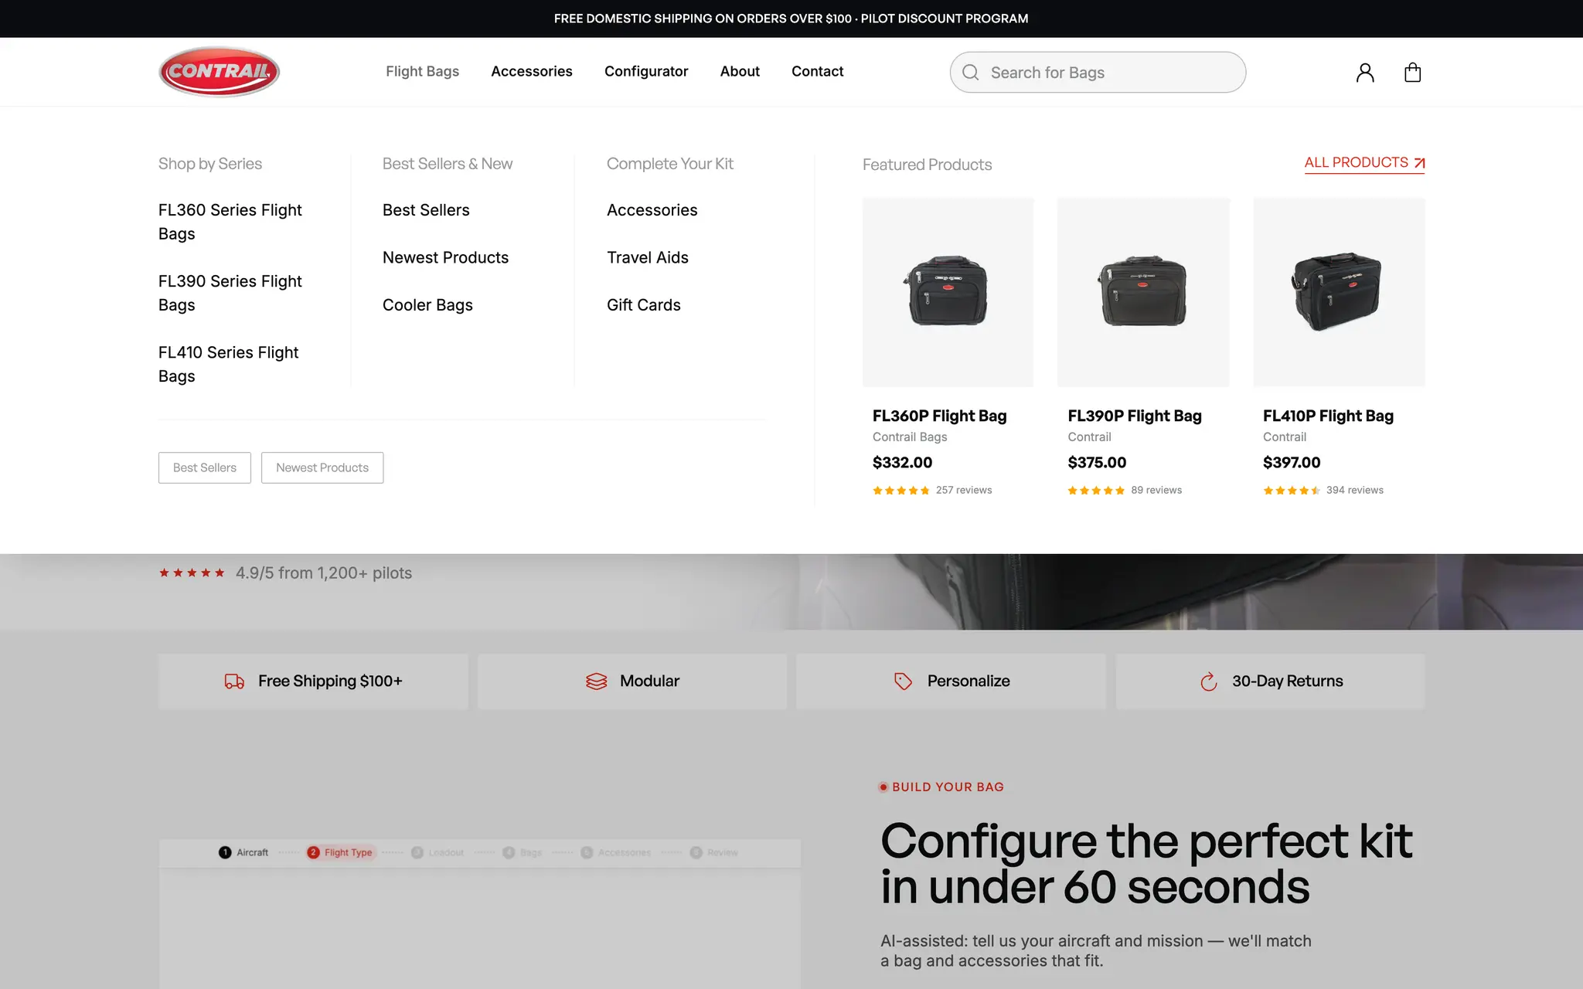The height and width of the screenshot is (989, 1583).
Task: Open the Accessories nav menu item
Action: (x=532, y=71)
